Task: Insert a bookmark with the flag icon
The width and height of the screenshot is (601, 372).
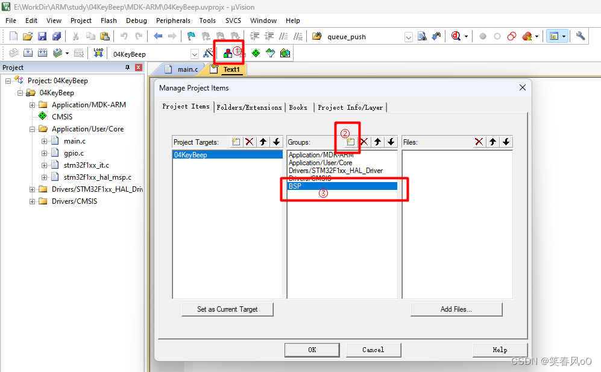Action: [191, 36]
